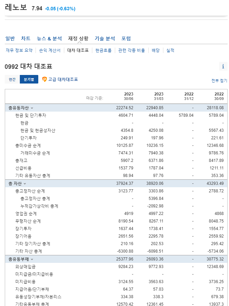229x306 pixels.
Task: Click the 2023 30/06 column header
Action: 129,96
